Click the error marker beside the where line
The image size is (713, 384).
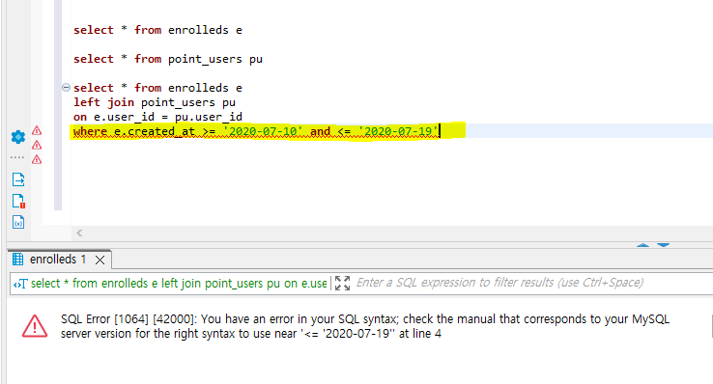[x=37, y=130]
